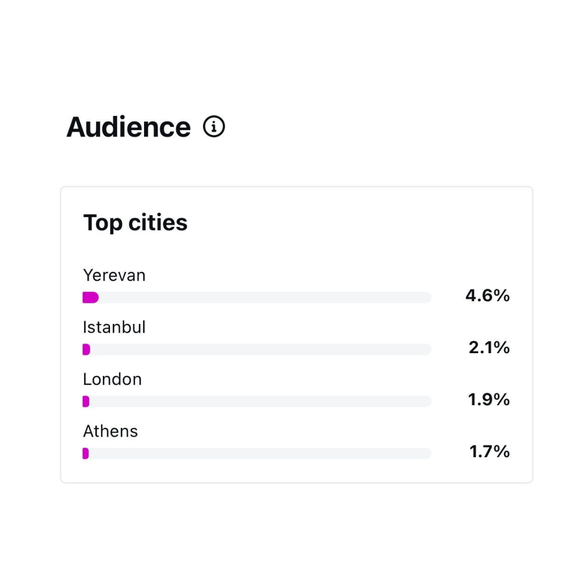Click the gray track of Athens' progress bar
The width and height of the screenshot is (585, 585).
click(260, 453)
